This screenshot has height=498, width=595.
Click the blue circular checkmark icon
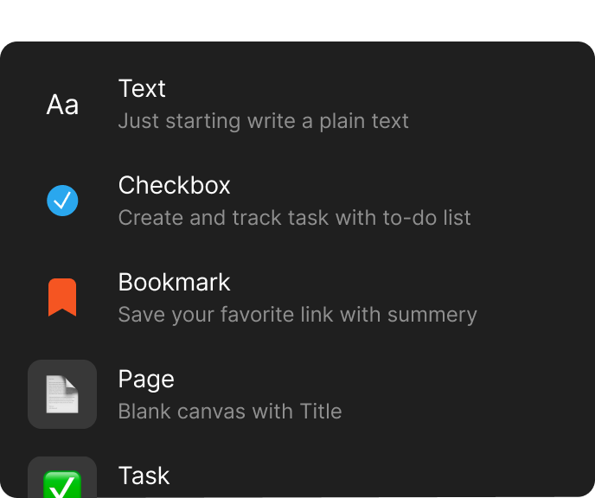62,201
